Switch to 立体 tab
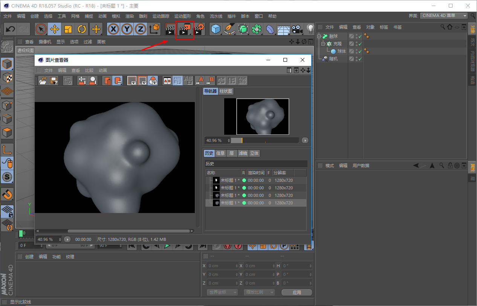Image resolution: width=477 pixels, height=306 pixels. click(x=255, y=153)
